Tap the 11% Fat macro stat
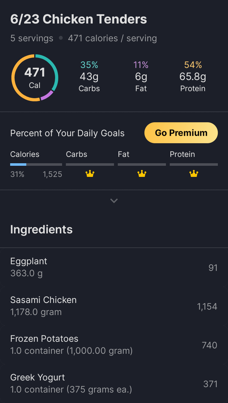Image resolution: width=228 pixels, height=403 pixels. pyautogui.click(x=141, y=76)
